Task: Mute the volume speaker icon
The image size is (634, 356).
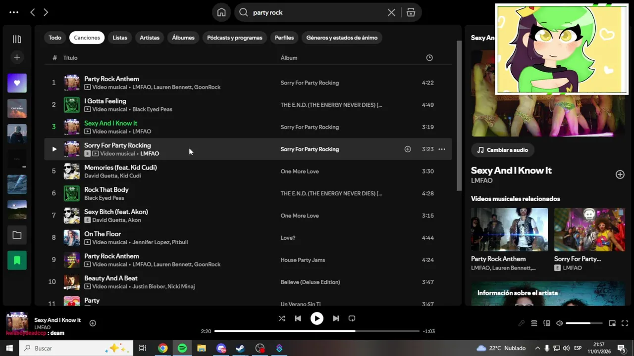Action: coord(559,323)
